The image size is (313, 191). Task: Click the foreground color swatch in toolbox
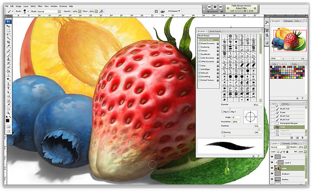coord(7,121)
